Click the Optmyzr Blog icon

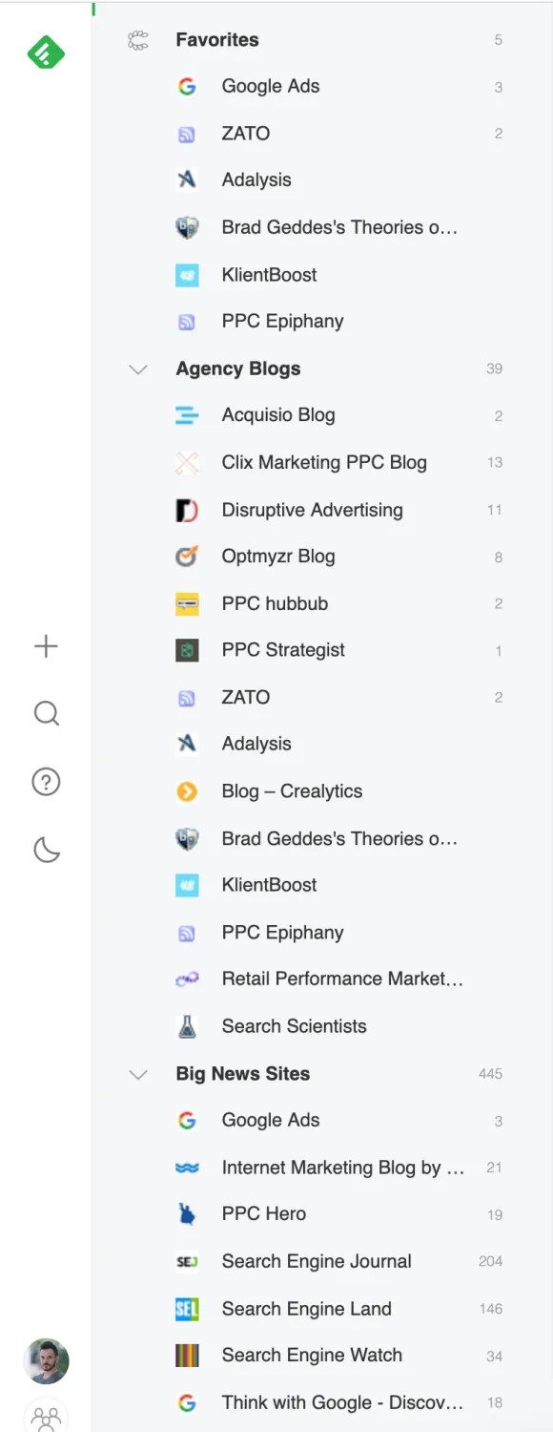click(187, 557)
